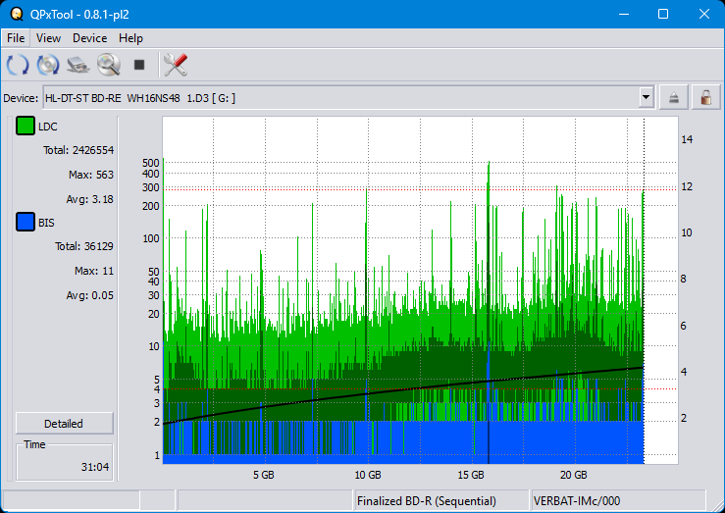Screen dimensions: 725x513
Task: Expand the Device selection dropdown arrow
Action: click(646, 97)
